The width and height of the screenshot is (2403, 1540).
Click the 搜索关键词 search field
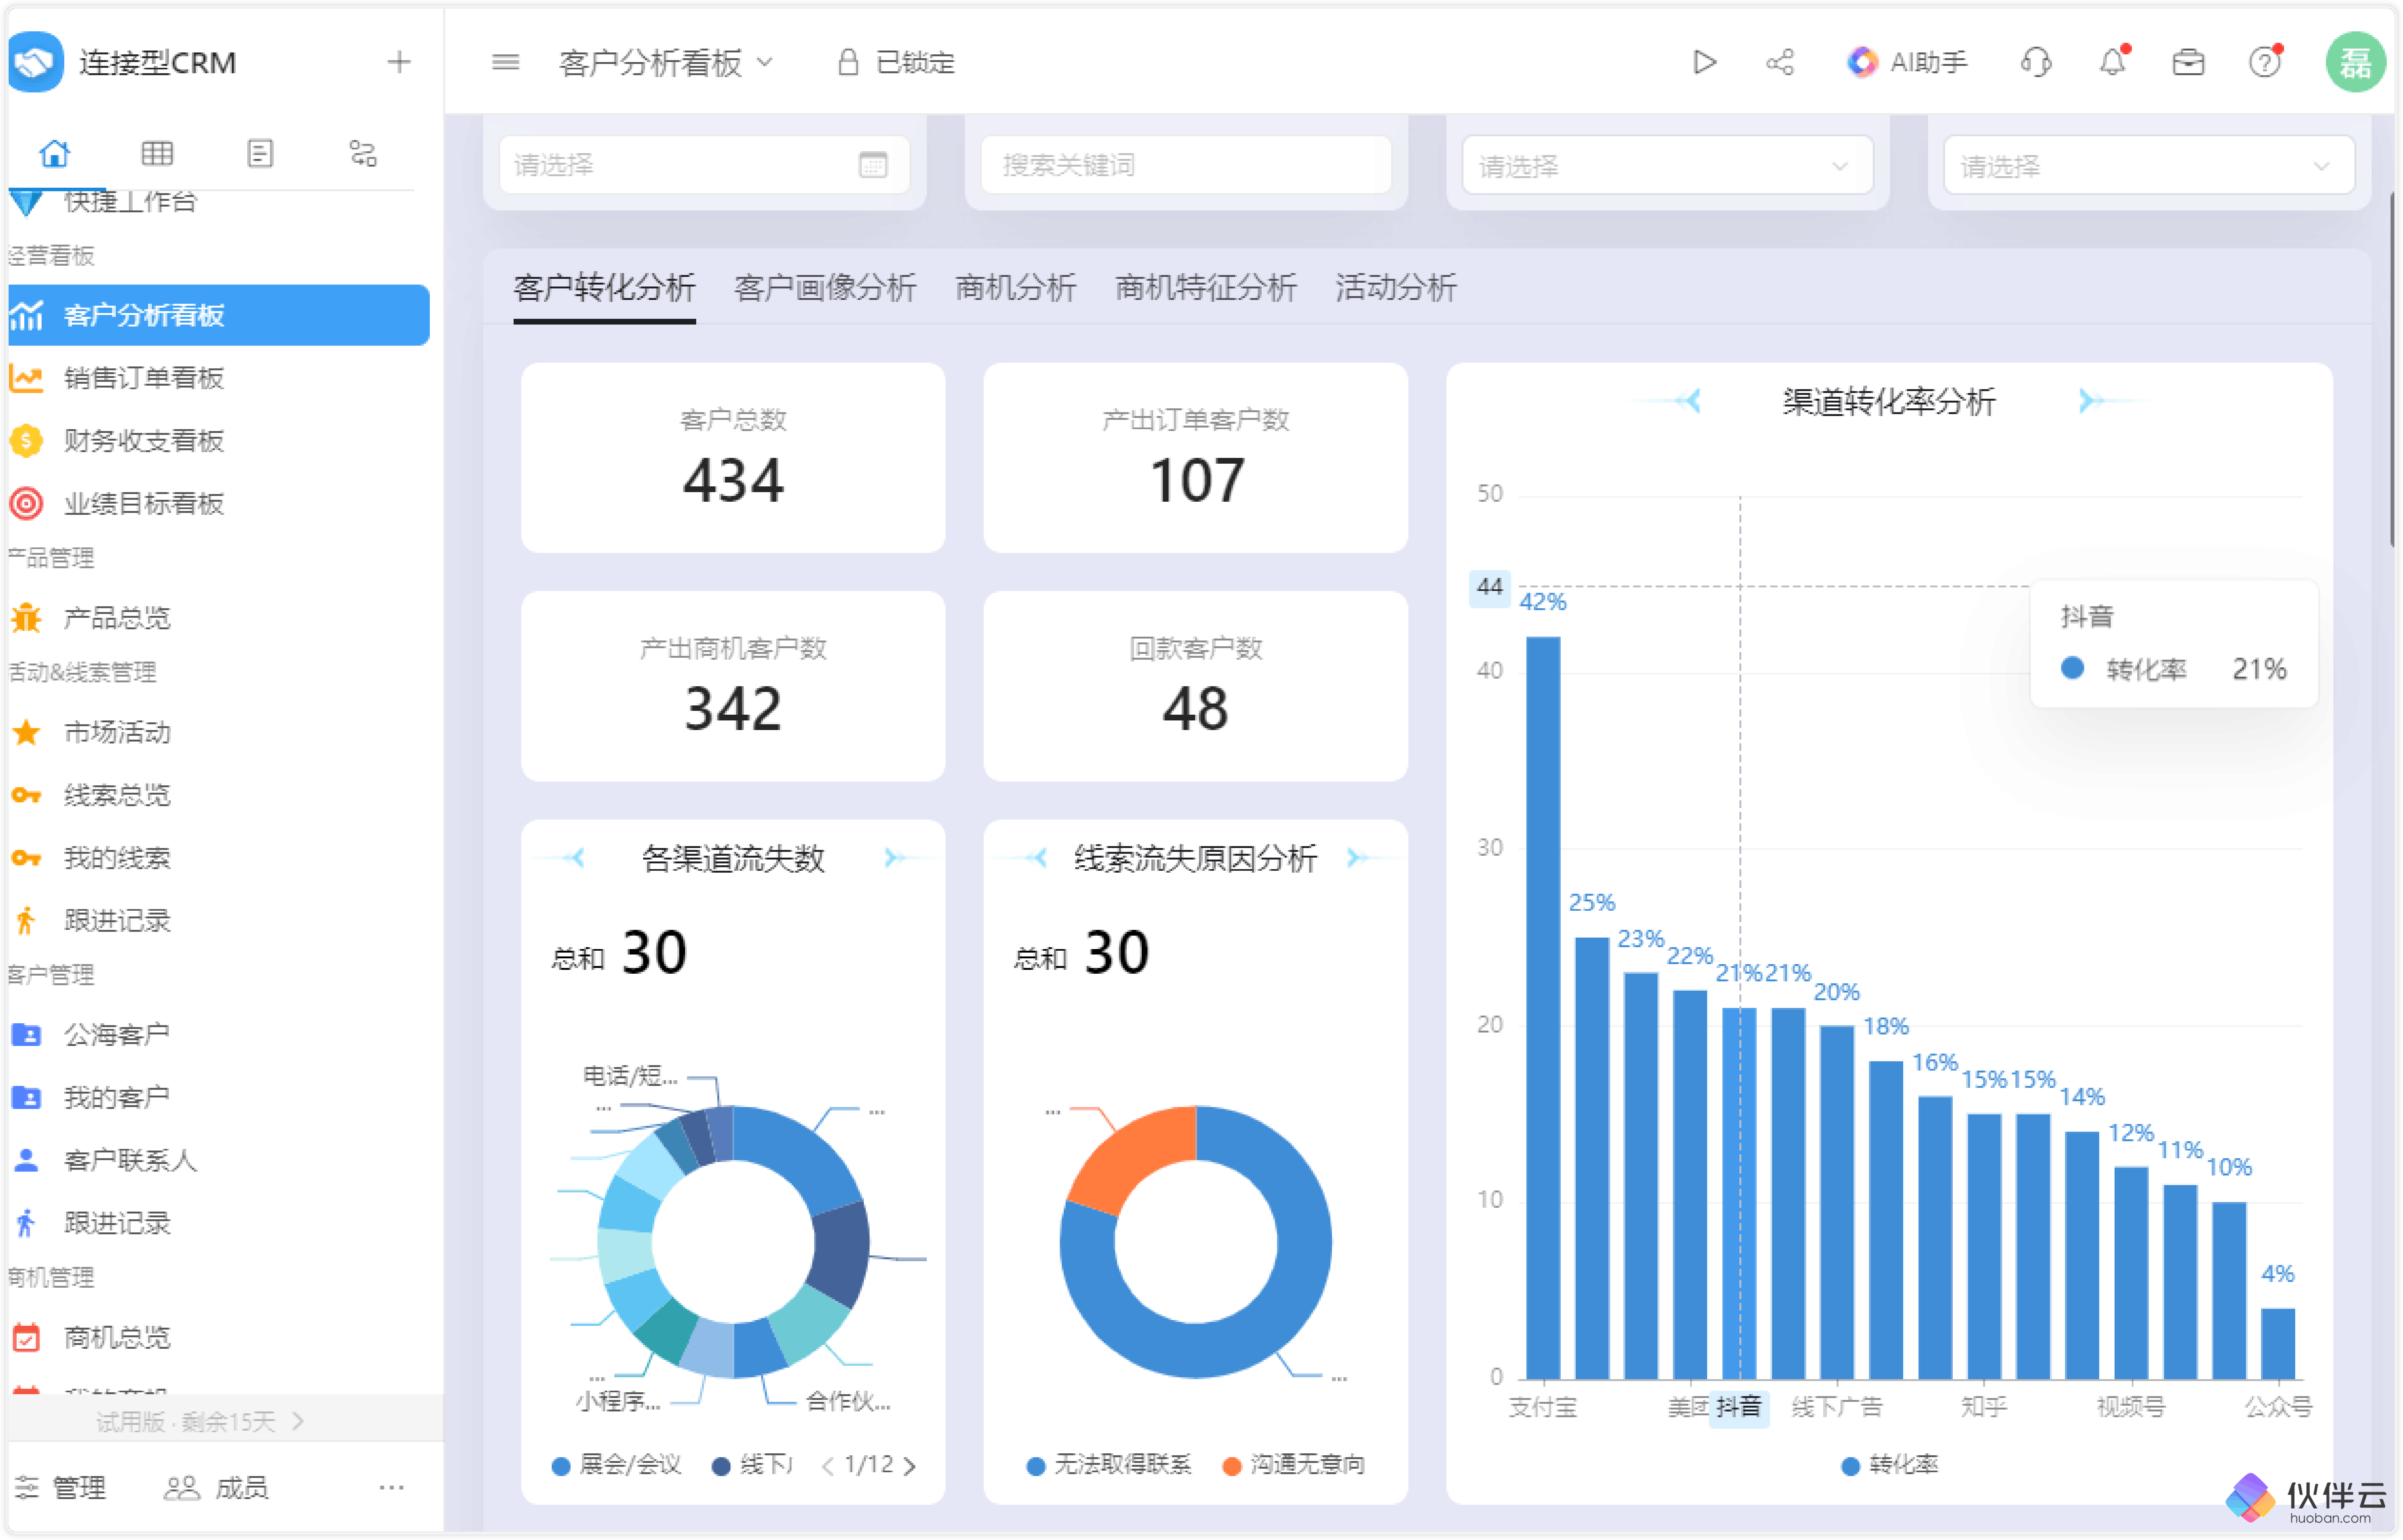1186,165
